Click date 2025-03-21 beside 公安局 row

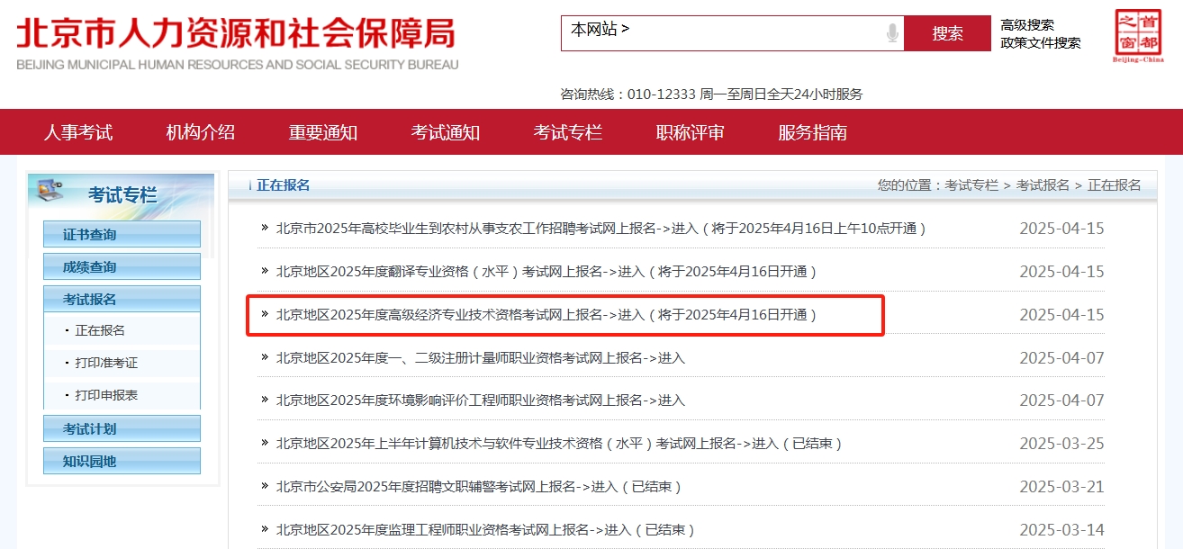[x=1061, y=487]
